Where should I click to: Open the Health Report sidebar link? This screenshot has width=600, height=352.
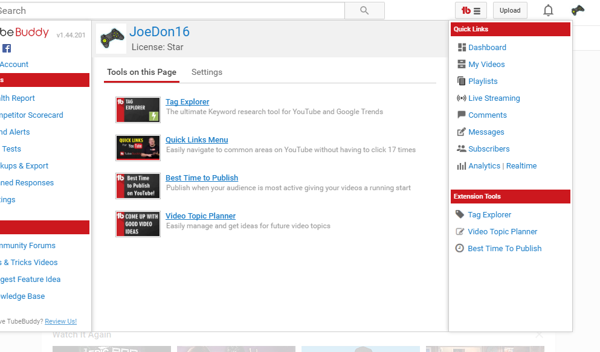(x=17, y=98)
